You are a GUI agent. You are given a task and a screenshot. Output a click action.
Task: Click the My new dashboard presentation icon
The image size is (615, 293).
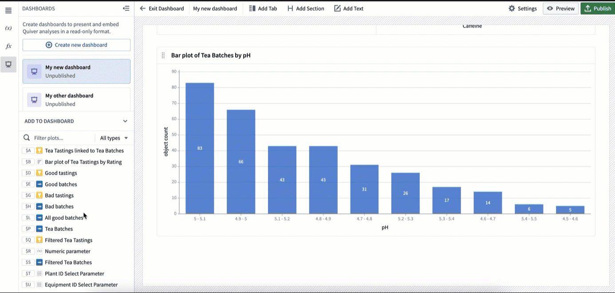(x=34, y=71)
